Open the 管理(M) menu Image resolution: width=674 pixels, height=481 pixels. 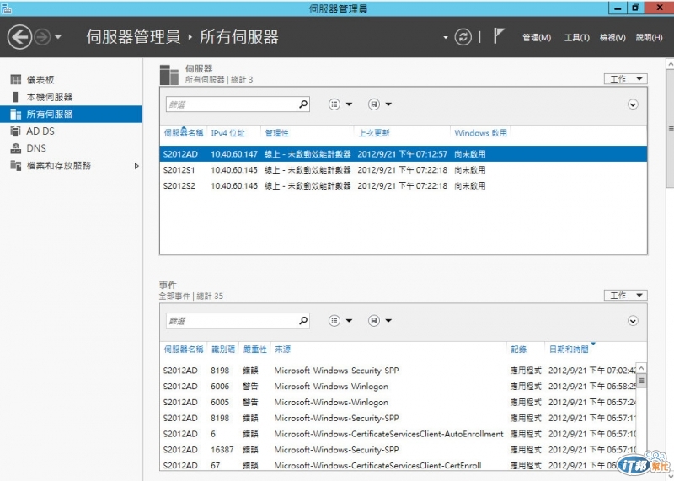click(537, 37)
